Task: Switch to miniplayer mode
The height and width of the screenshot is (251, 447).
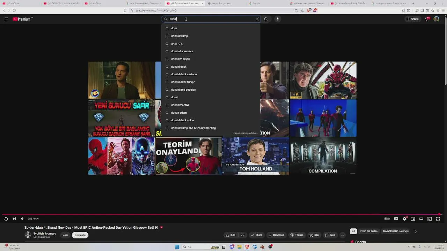Action: pyautogui.click(x=413, y=219)
